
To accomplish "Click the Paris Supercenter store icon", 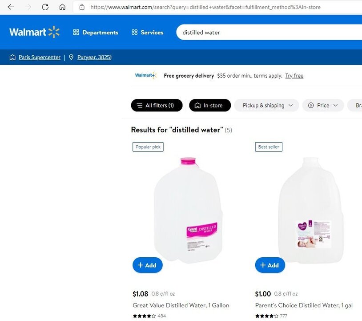I will tap(12, 57).
